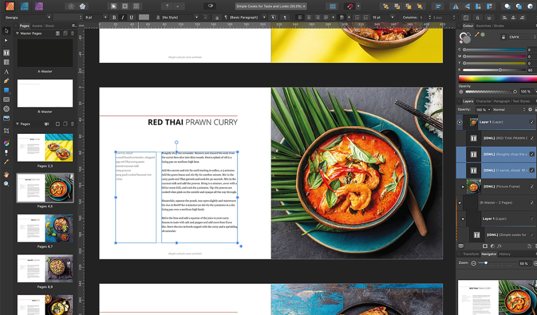Click the Columns count input field
The height and width of the screenshot is (315, 537).
point(423,17)
